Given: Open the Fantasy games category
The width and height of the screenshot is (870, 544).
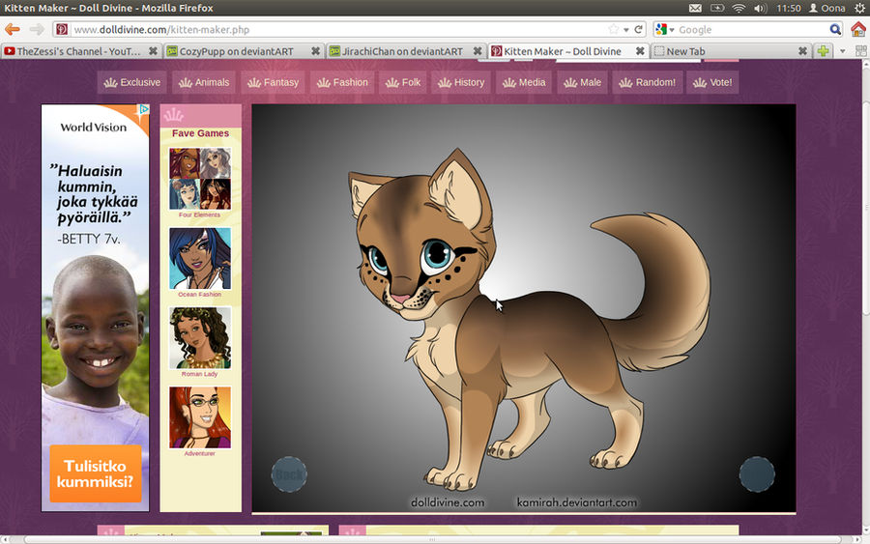Looking at the screenshot, I should 273,82.
